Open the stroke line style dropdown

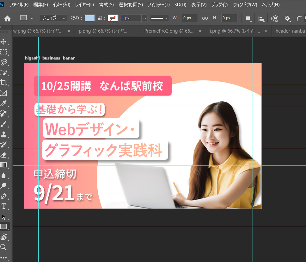click(159, 18)
